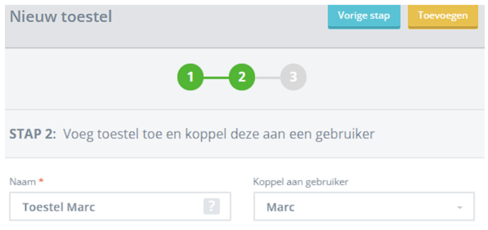The image size is (488, 230).
Task: Open the Koppel aan gebruiker dropdown
Action: tap(363, 207)
